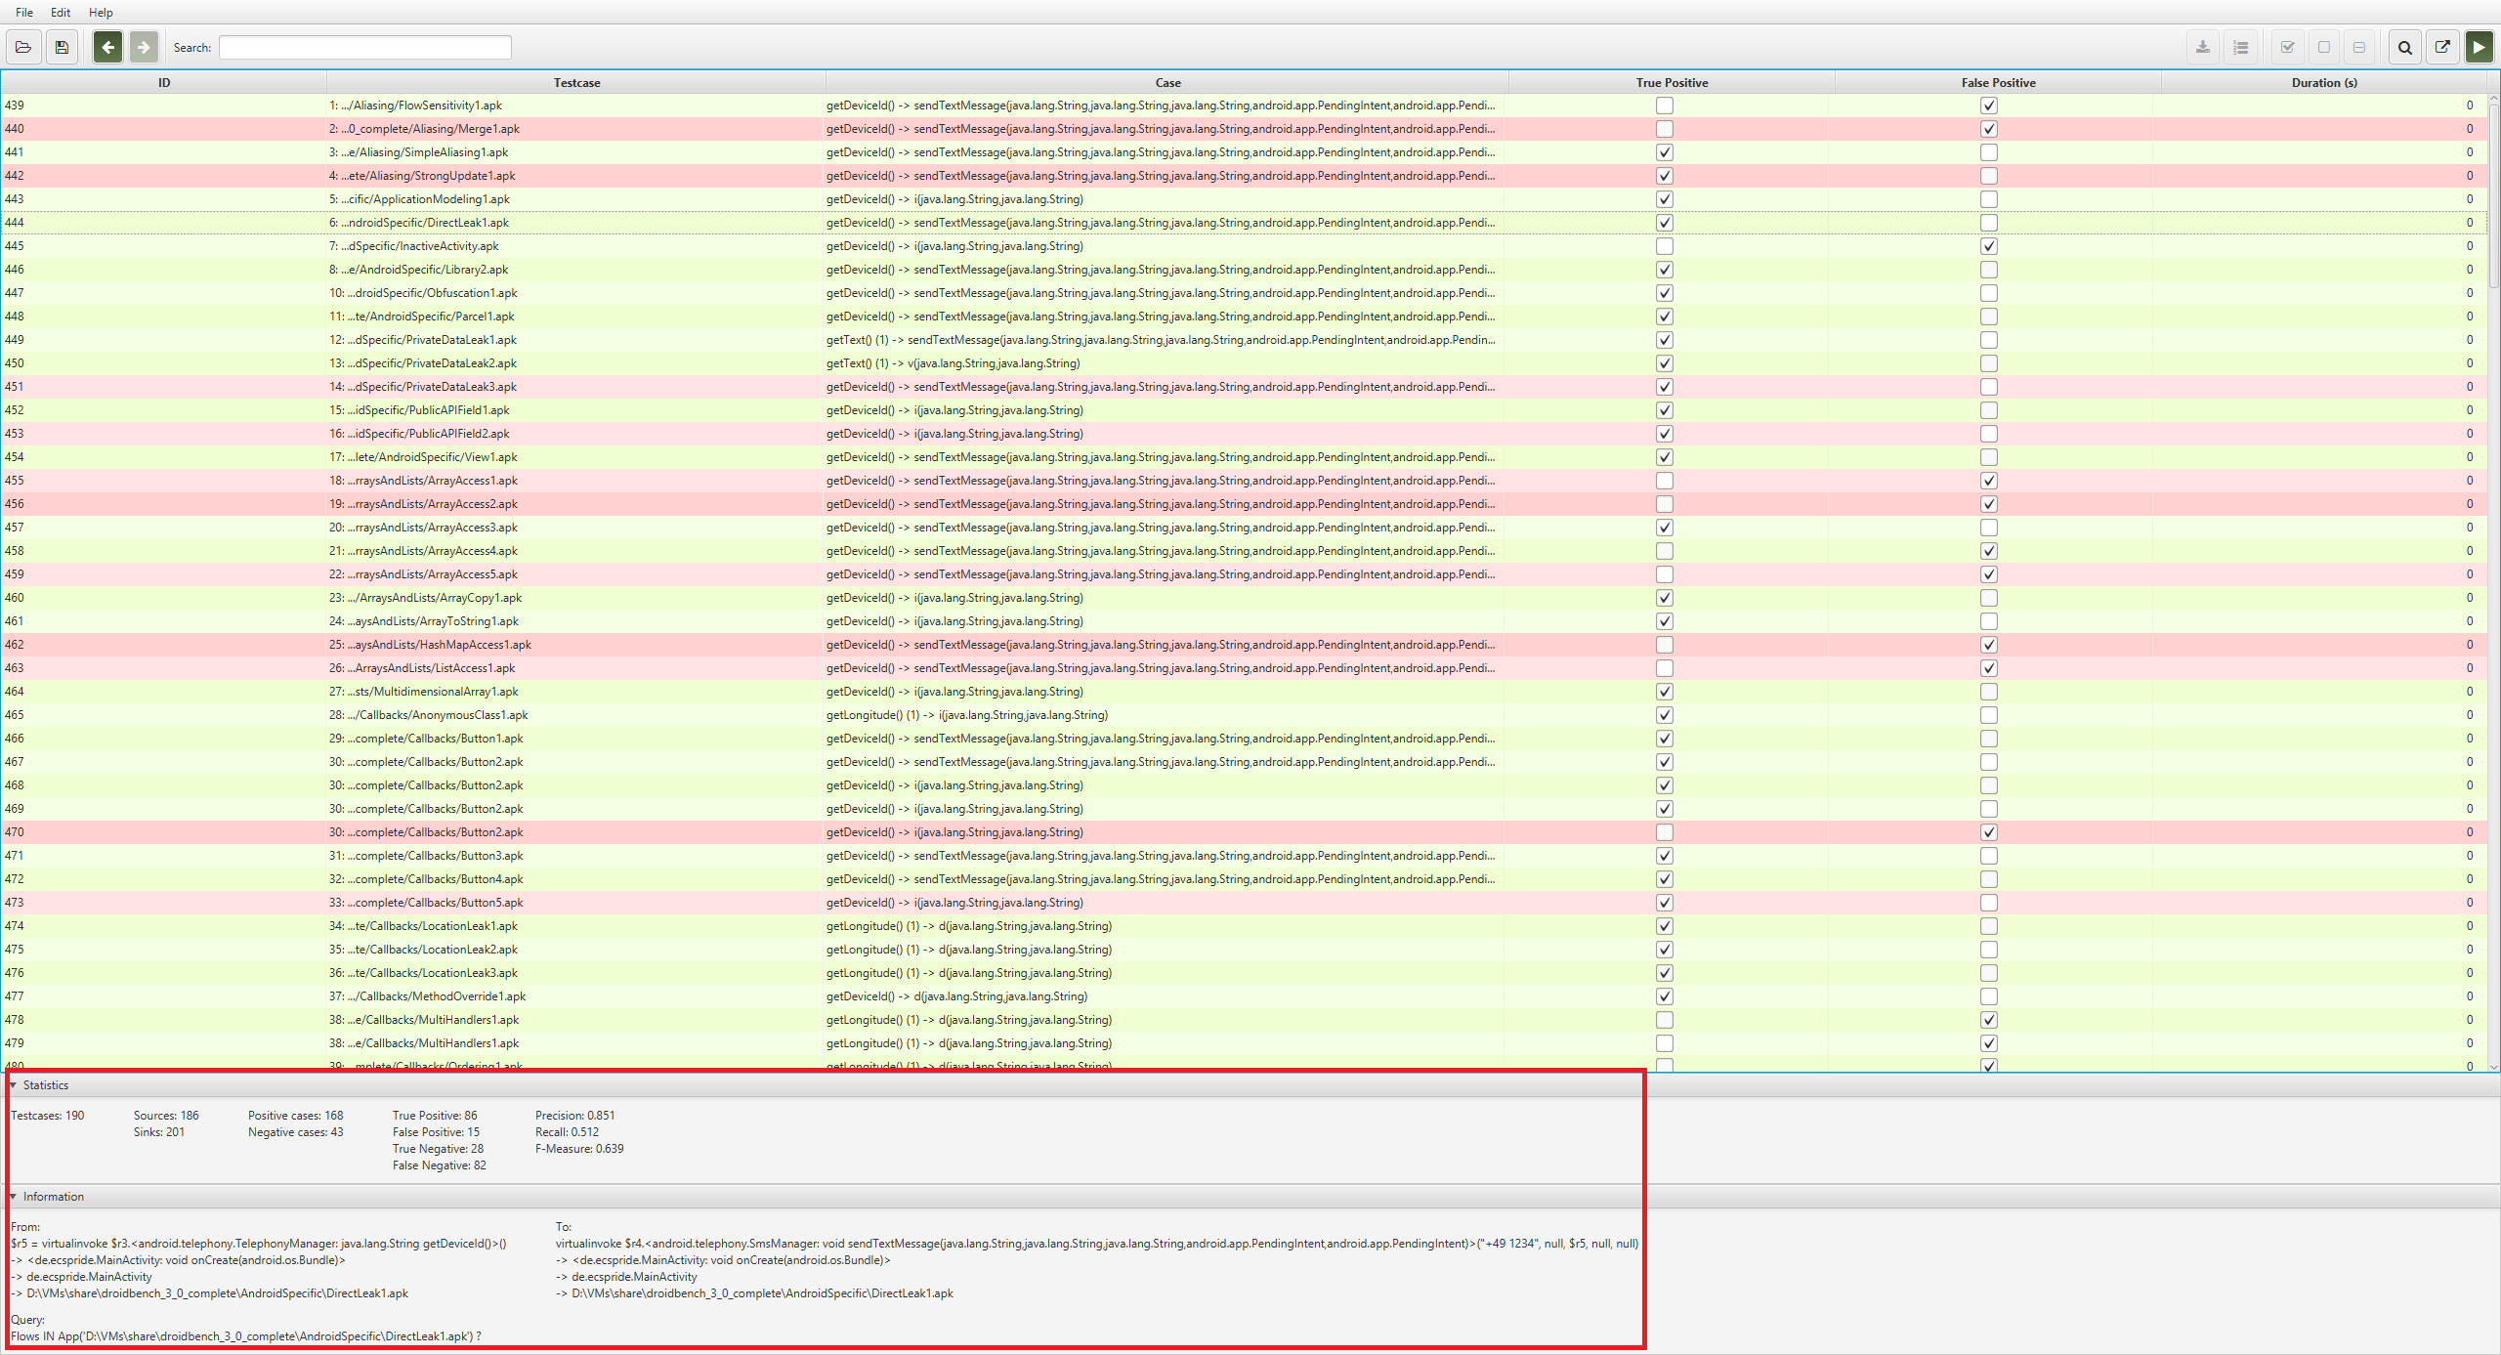Open the Help menu
The height and width of the screenshot is (1355, 2501).
(101, 13)
